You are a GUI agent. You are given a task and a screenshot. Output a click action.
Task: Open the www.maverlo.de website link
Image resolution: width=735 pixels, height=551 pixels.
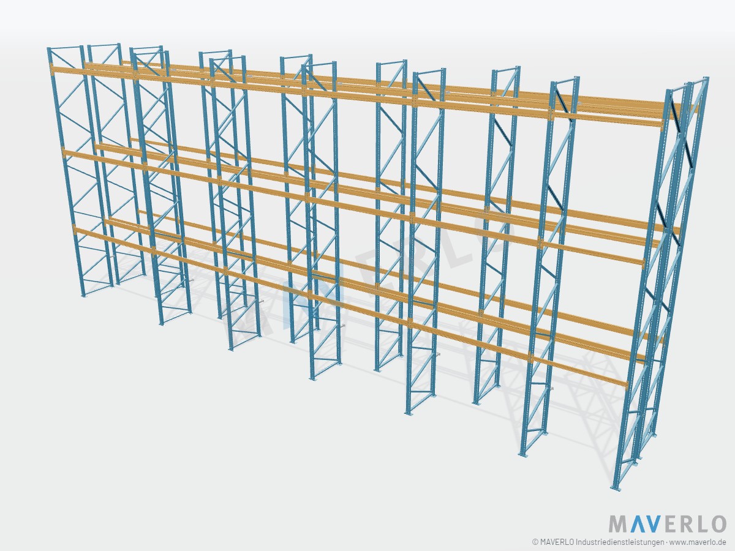(x=698, y=542)
